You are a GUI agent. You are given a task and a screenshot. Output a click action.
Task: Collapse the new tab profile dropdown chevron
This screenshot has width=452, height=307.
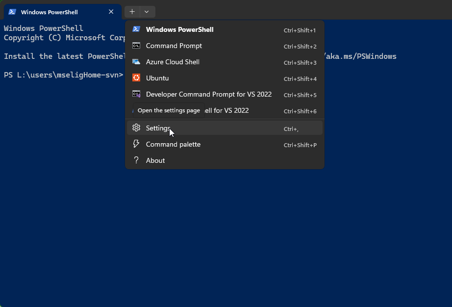click(x=147, y=12)
